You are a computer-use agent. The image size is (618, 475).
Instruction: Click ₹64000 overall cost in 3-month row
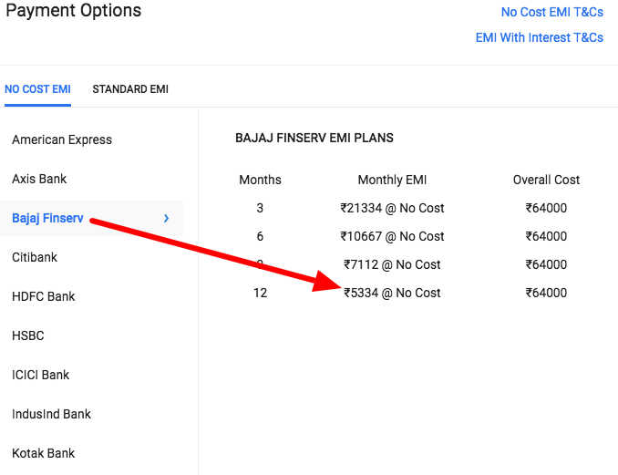[x=546, y=208]
